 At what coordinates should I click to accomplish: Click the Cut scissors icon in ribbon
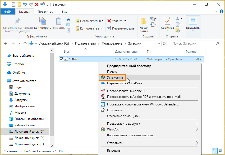tap(68, 19)
